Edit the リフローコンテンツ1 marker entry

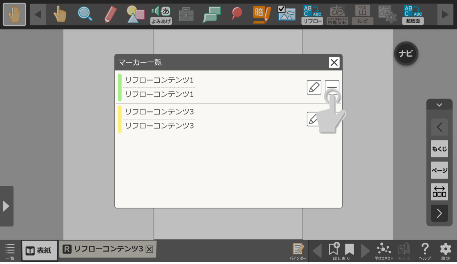click(314, 88)
